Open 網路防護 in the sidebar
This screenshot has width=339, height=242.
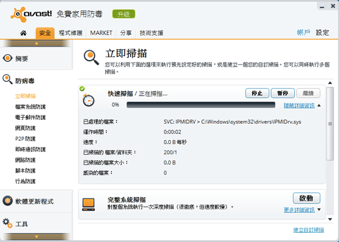point(25,160)
